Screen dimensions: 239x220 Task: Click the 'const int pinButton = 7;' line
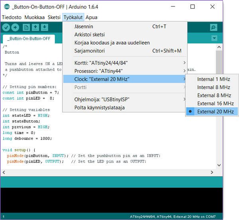[x=31, y=92]
